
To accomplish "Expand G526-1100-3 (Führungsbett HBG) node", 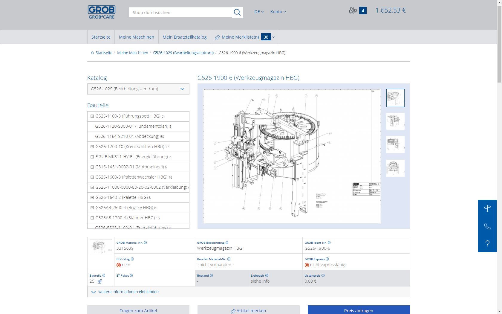I will [92, 116].
